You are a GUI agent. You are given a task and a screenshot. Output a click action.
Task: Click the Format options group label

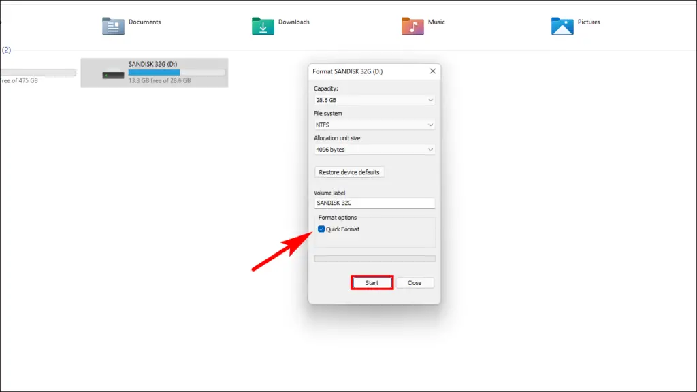pyautogui.click(x=338, y=217)
